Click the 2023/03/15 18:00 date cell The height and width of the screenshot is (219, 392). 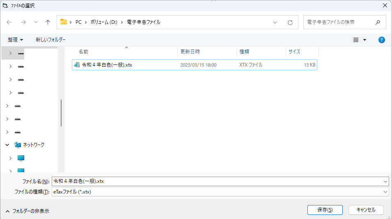[x=198, y=65]
